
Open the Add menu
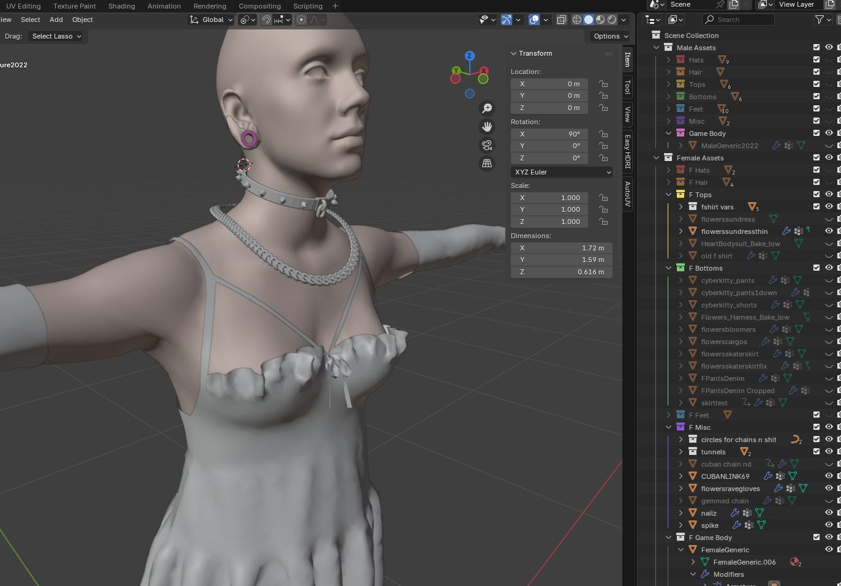56,20
